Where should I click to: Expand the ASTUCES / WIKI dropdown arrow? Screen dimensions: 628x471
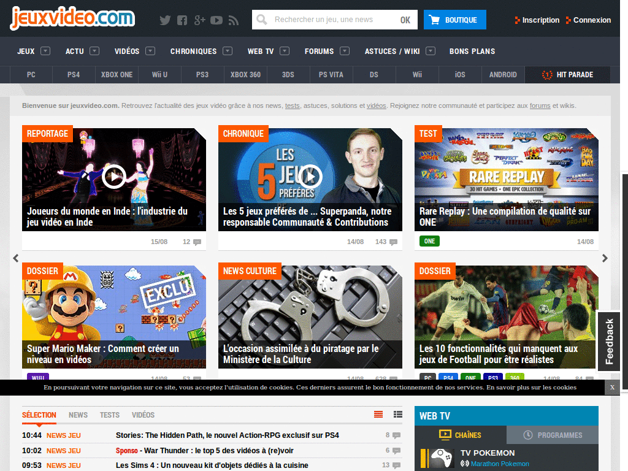431,51
